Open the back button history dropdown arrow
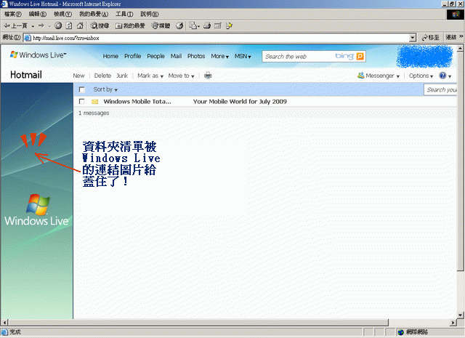 click(33, 26)
